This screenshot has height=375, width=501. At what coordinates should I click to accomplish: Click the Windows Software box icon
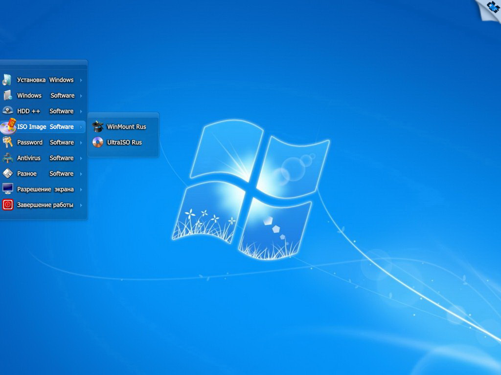(8, 95)
